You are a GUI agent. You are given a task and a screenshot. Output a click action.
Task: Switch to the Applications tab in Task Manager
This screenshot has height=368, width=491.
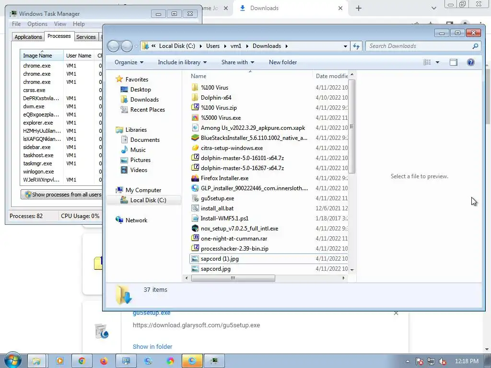(x=28, y=37)
